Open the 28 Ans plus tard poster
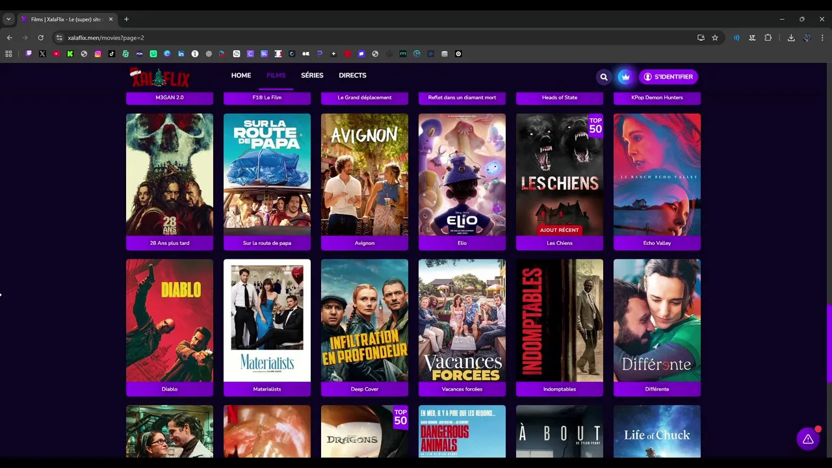 170,175
